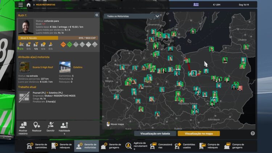Click the Ruth T. name header
The height and width of the screenshot is (153, 272).
click(x=22, y=16)
